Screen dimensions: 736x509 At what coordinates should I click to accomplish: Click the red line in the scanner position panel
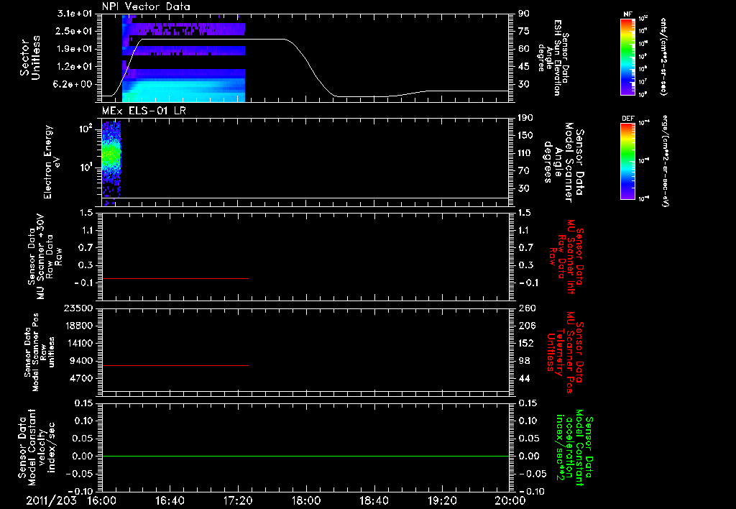[175, 365]
